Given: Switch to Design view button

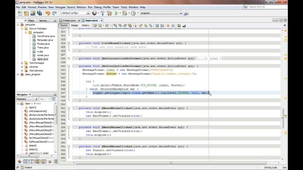Looking at the screenshot, I should pyautogui.click(x=75, y=25).
